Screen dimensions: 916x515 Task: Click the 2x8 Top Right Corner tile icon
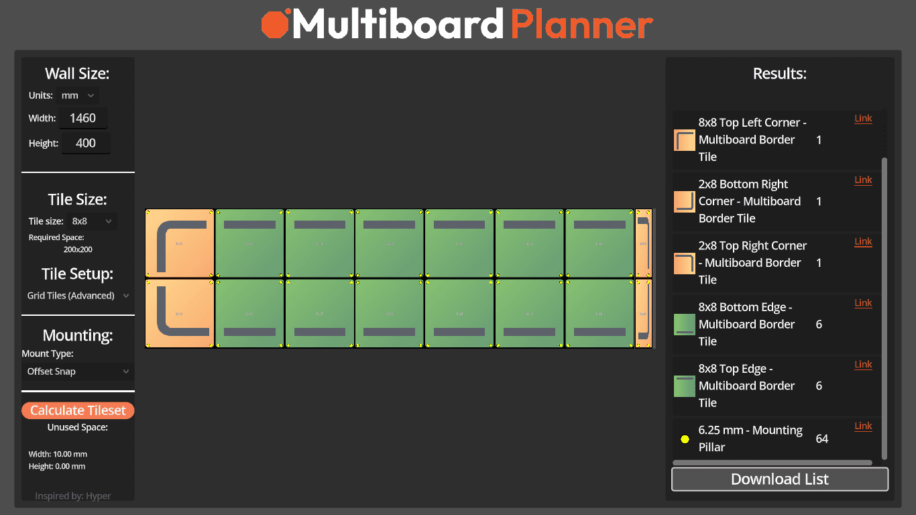tap(685, 264)
